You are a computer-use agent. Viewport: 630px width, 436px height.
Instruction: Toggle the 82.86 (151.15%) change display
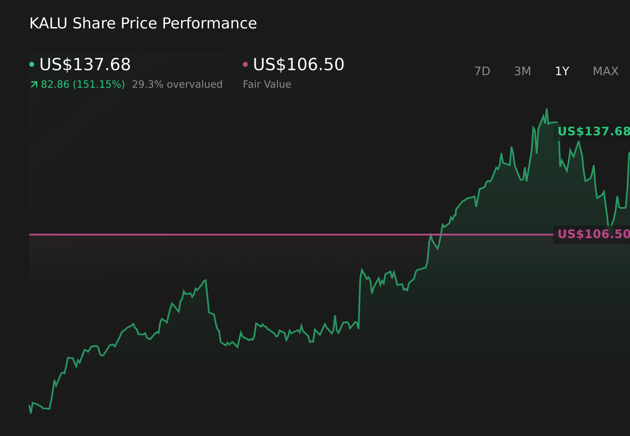tap(82, 84)
